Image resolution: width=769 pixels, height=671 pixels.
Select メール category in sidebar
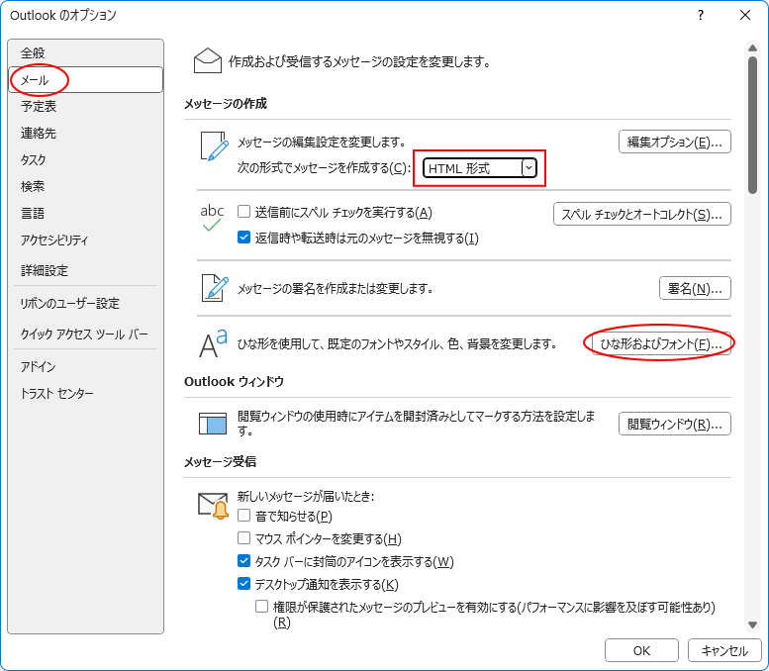tap(86, 80)
